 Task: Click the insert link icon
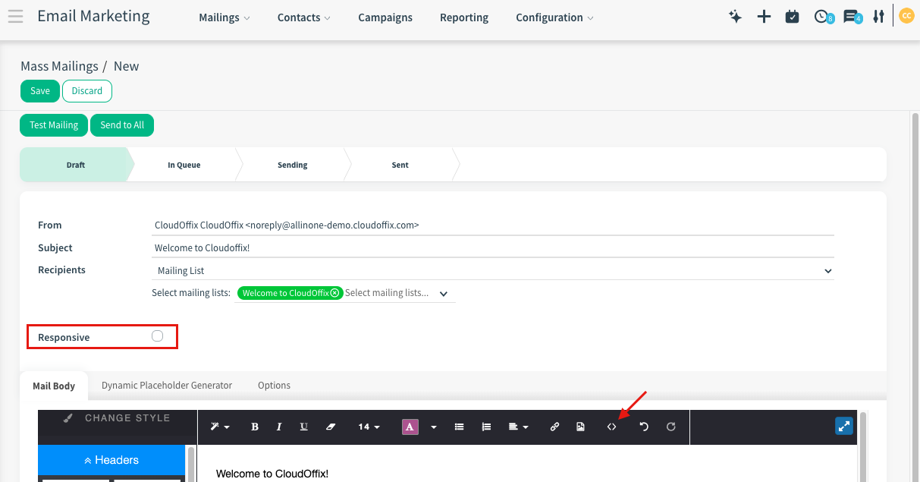point(554,427)
